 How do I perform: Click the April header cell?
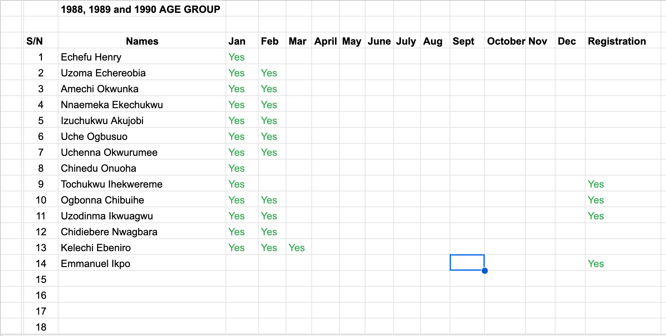pos(325,41)
